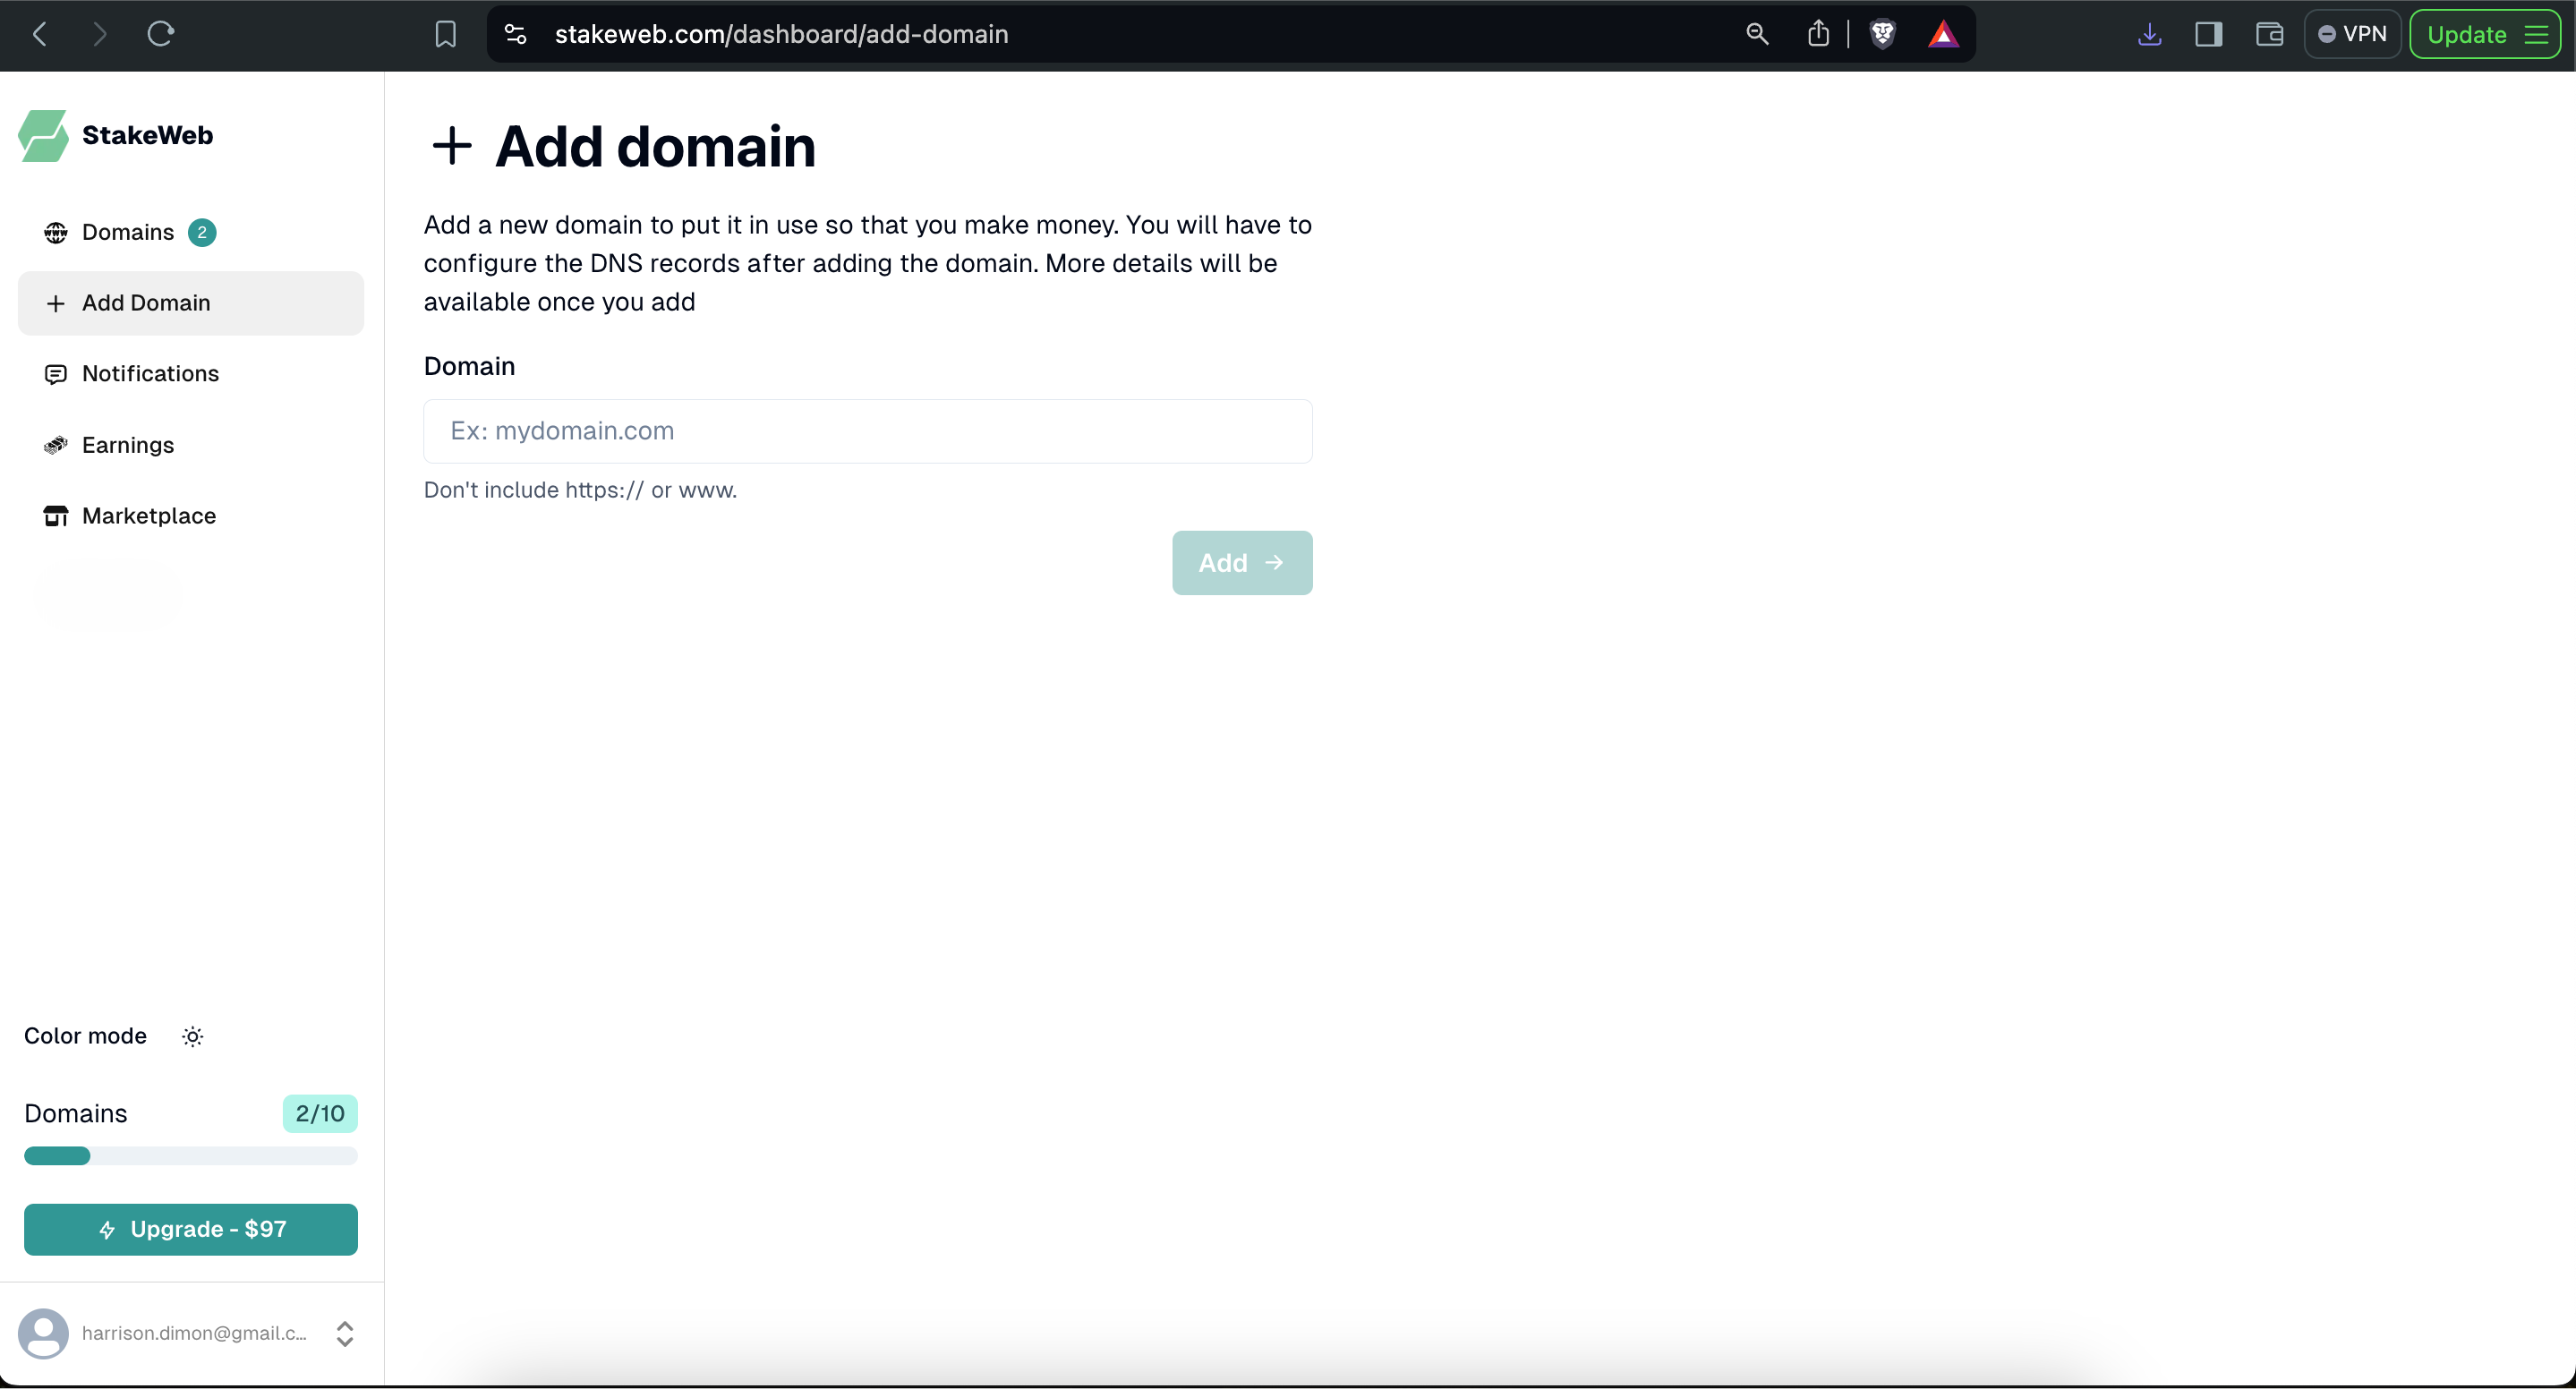The width and height of the screenshot is (2576, 1389).
Task: Focus the Domain input field
Action: point(867,431)
